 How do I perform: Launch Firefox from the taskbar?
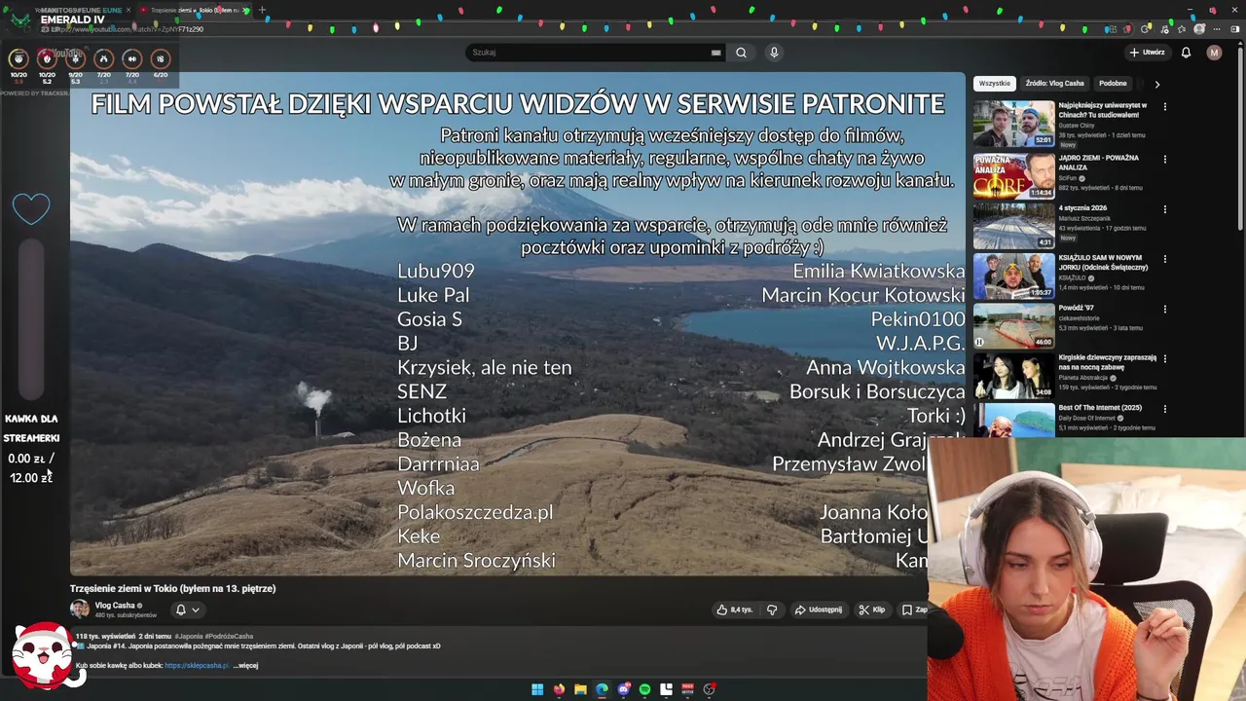click(559, 689)
